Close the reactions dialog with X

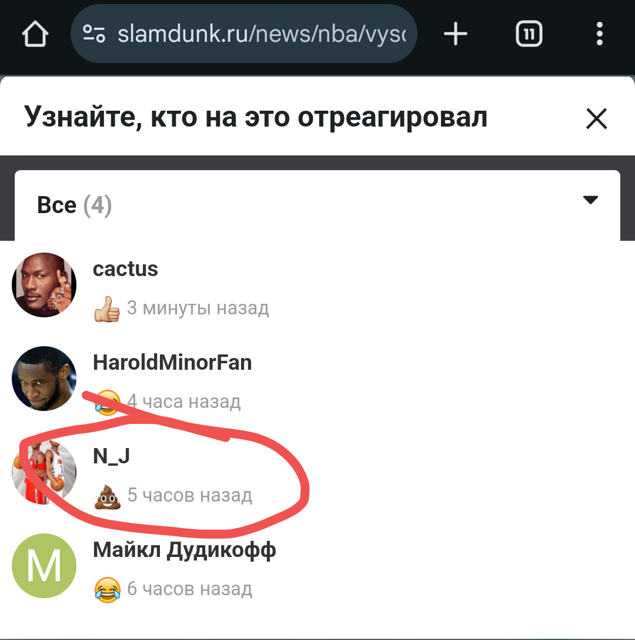596,118
